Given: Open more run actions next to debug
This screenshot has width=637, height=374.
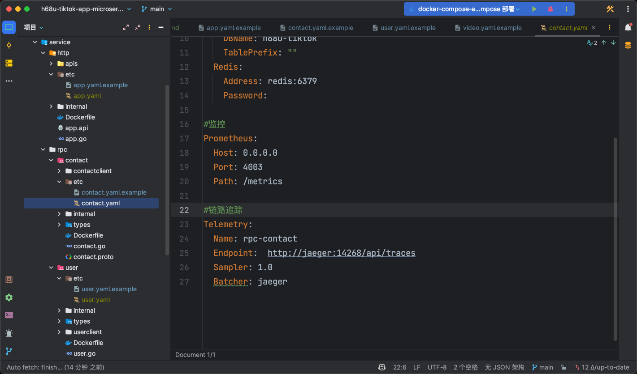Looking at the screenshot, I should click(x=567, y=9).
